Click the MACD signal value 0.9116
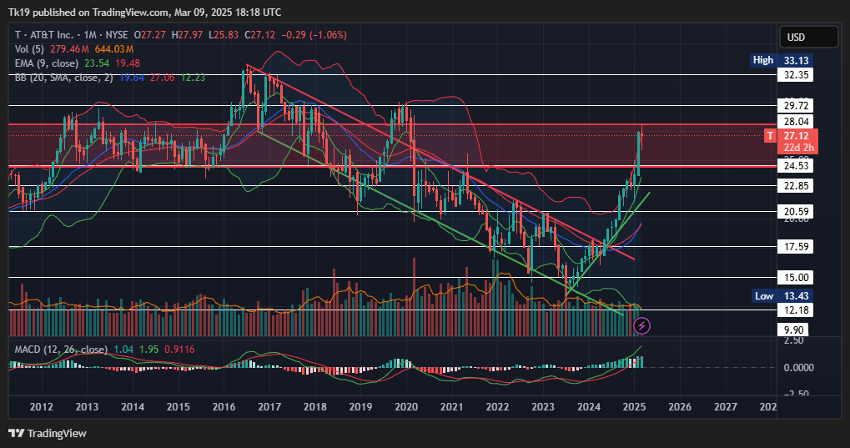850x448 pixels. (x=179, y=350)
